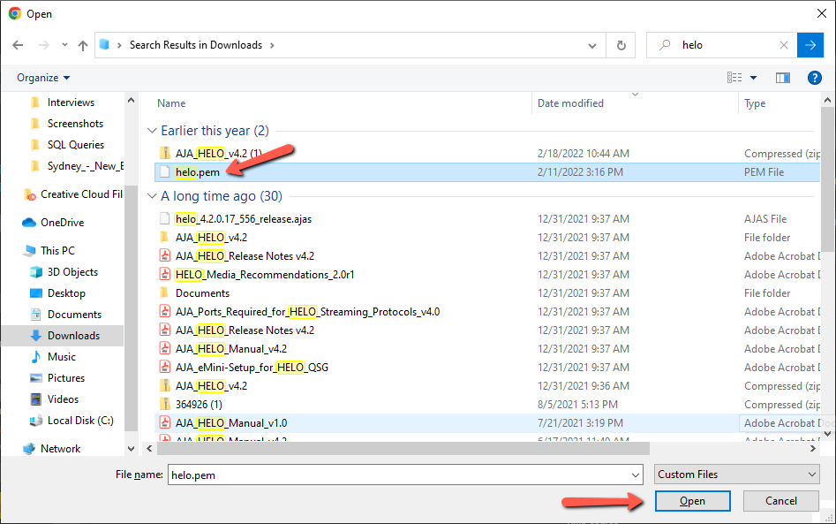836x524 pixels.
Task: Sort by the Type column header
Action: 755,103
